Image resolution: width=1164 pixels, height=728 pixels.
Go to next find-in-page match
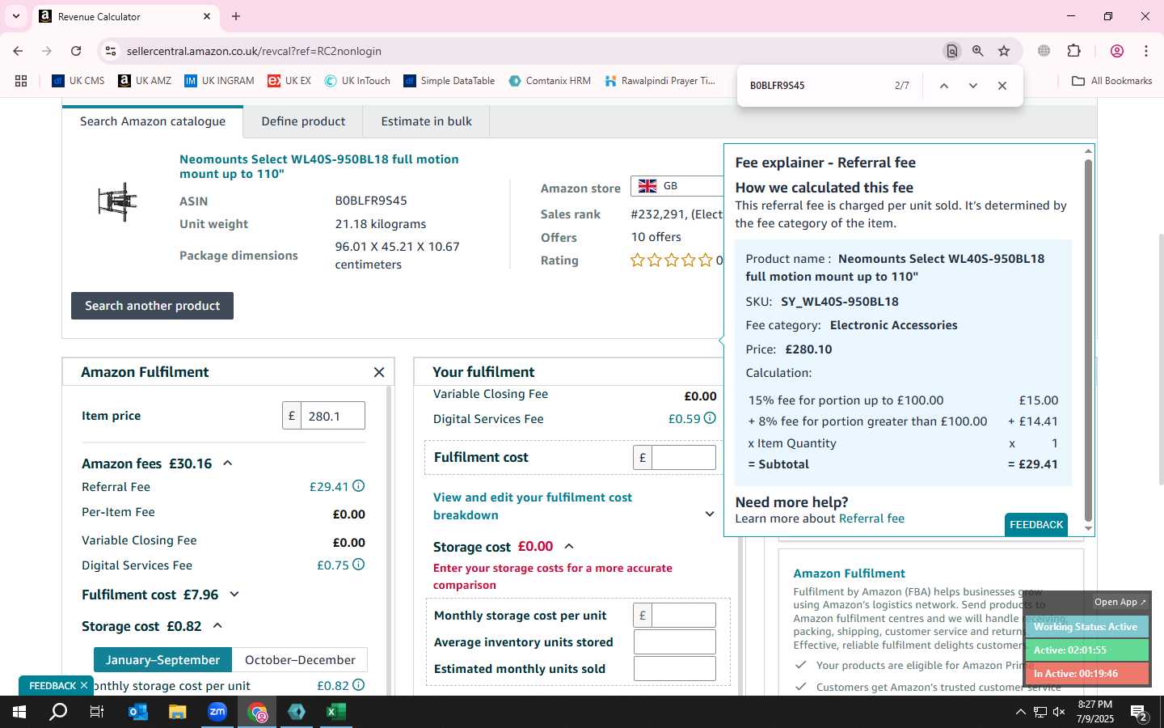973,86
